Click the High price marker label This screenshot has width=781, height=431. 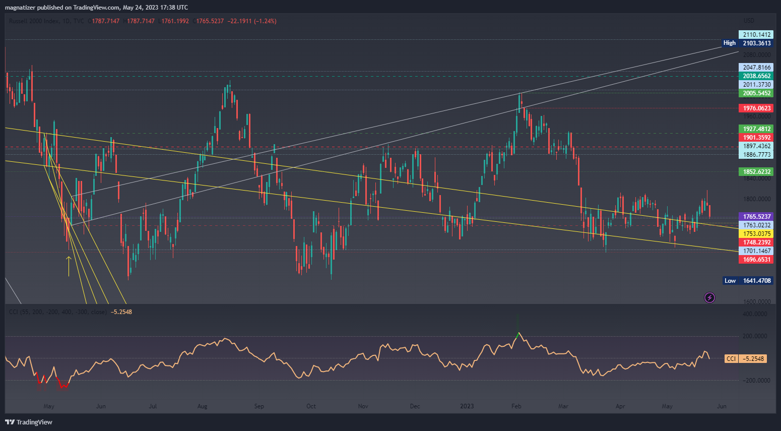tap(729, 43)
